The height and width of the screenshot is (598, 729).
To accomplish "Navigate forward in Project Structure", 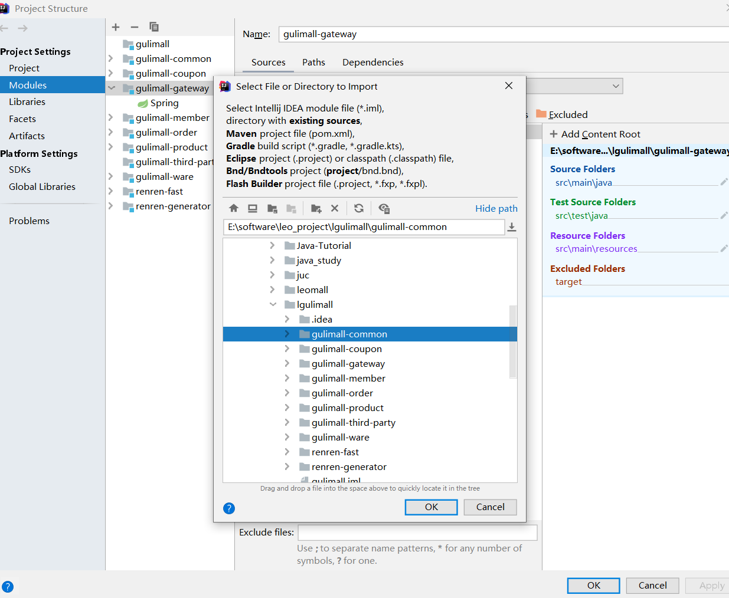I will pyautogui.click(x=22, y=28).
